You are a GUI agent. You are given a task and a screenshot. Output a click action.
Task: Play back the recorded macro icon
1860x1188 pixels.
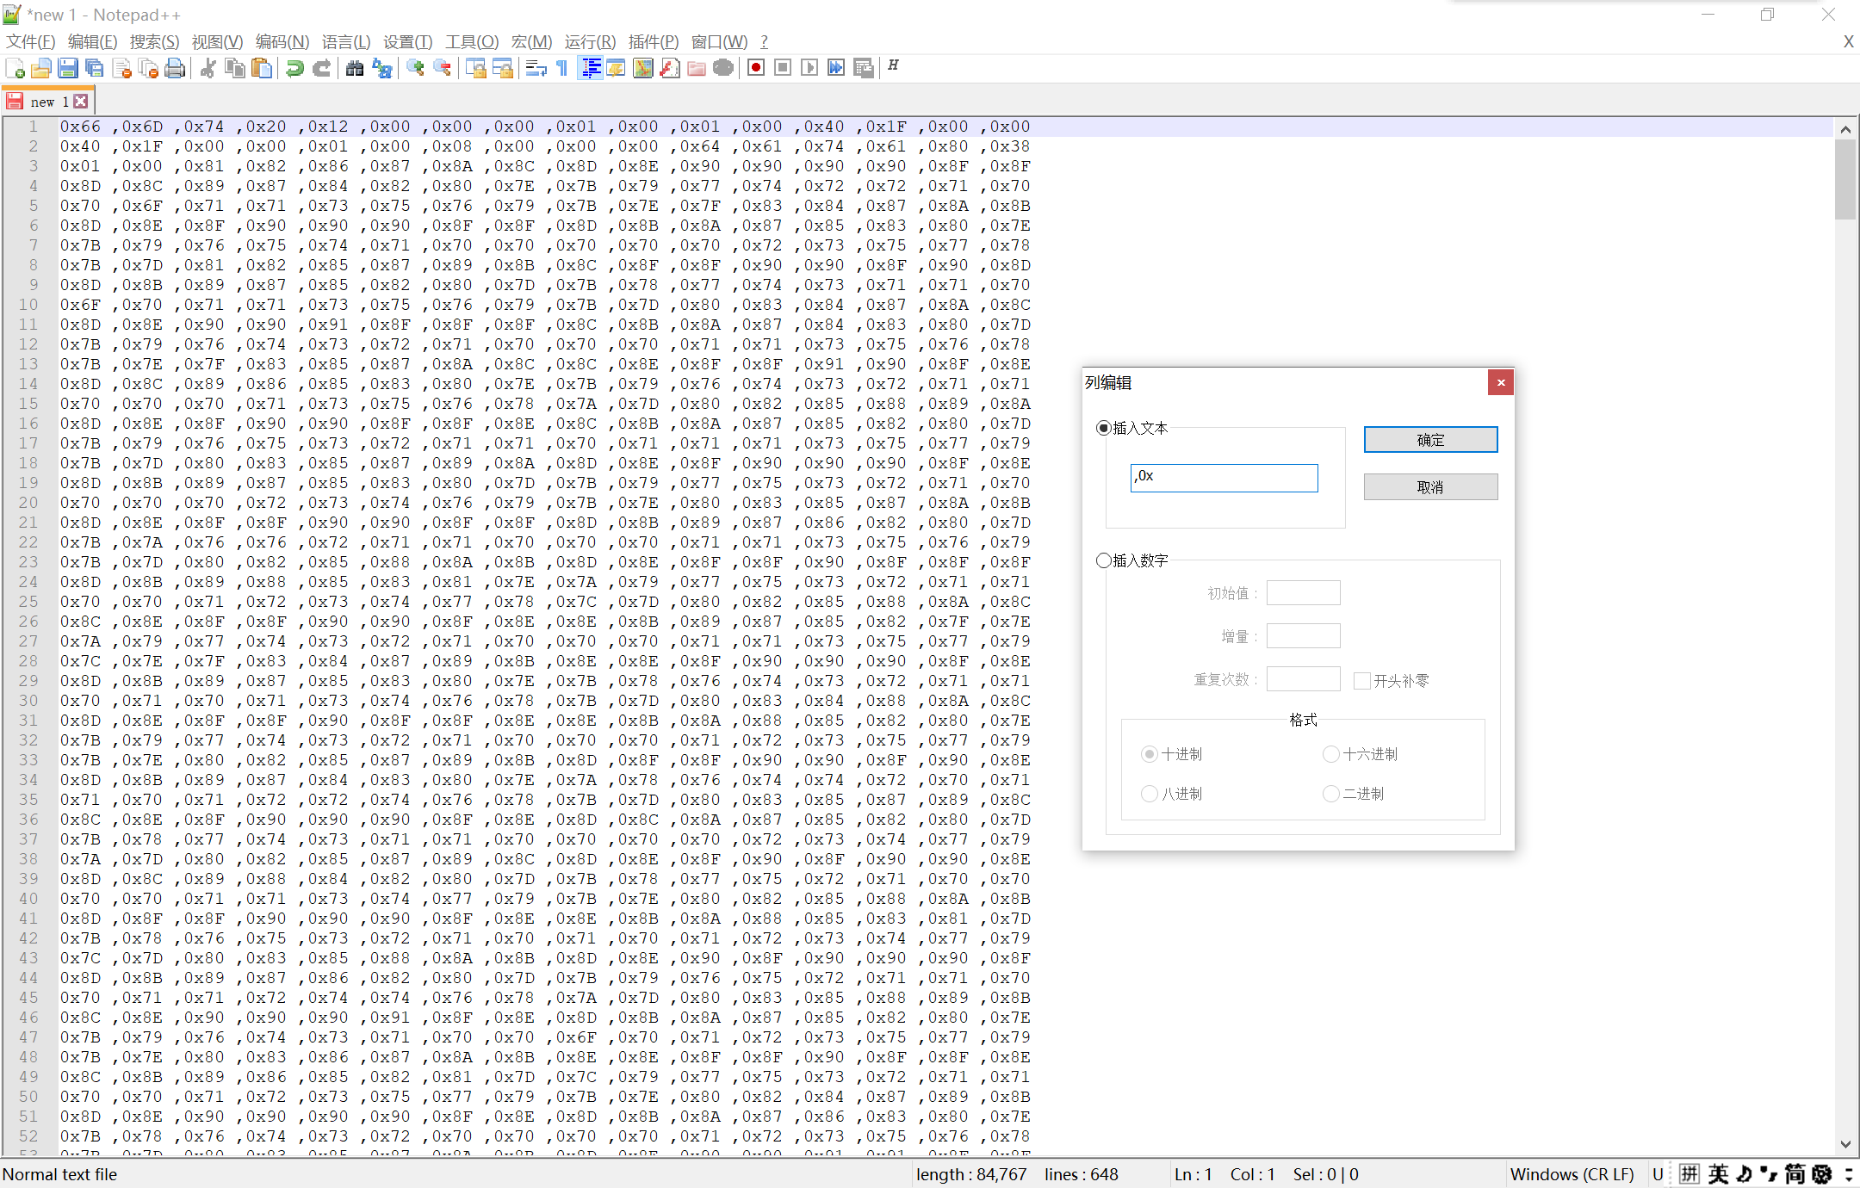coord(809,68)
